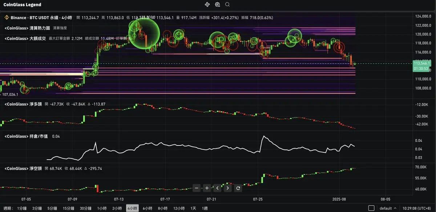Open the indicators pinwheel icon in header

click(x=207, y=4)
